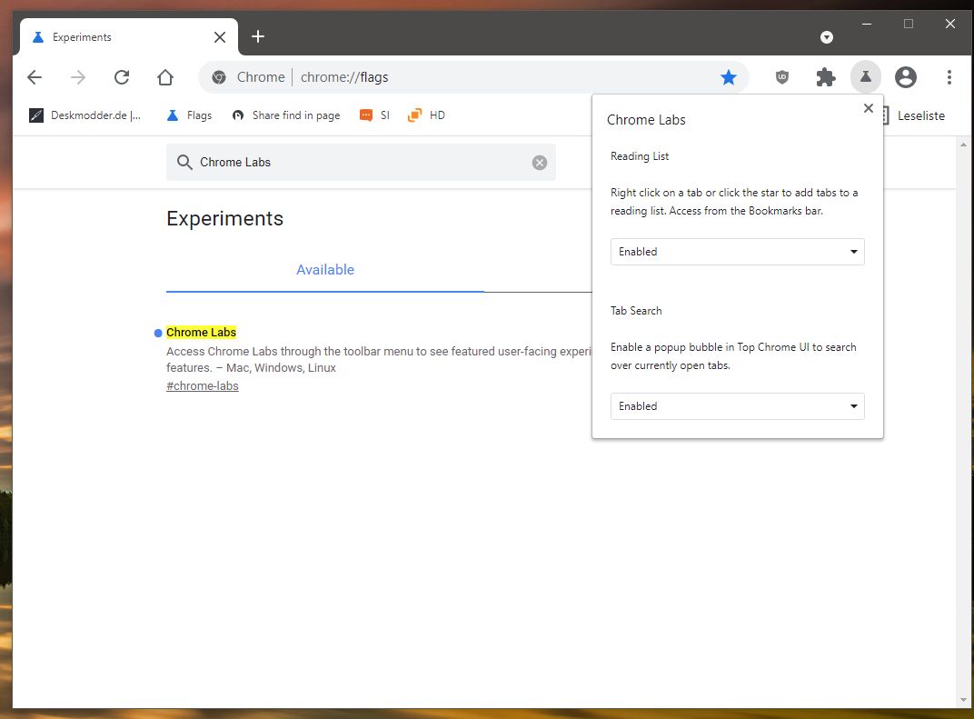This screenshot has width=974, height=719.
Task: Click the search magnifier icon
Action: (x=184, y=162)
